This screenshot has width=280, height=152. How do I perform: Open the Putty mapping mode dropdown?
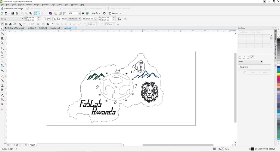click(261, 62)
